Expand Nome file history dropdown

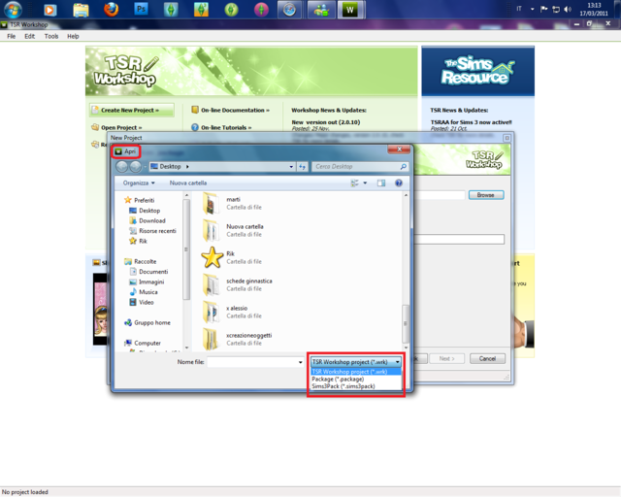point(300,362)
